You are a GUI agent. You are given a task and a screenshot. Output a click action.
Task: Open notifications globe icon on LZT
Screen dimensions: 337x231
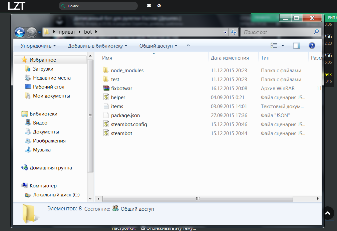(x=159, y=6)
